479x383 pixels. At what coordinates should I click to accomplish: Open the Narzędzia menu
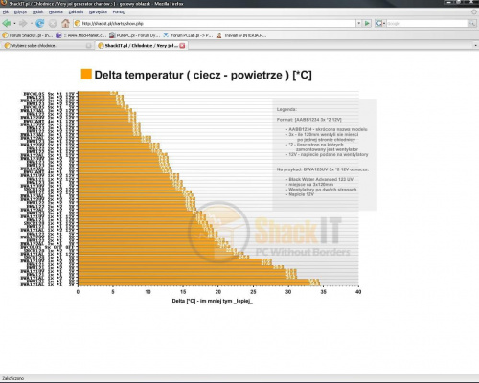coord(98,12)
